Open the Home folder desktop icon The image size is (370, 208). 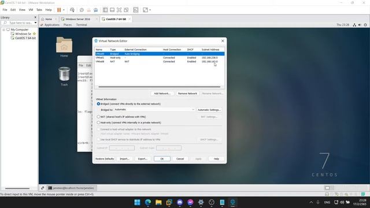click(x=64, y=47)
